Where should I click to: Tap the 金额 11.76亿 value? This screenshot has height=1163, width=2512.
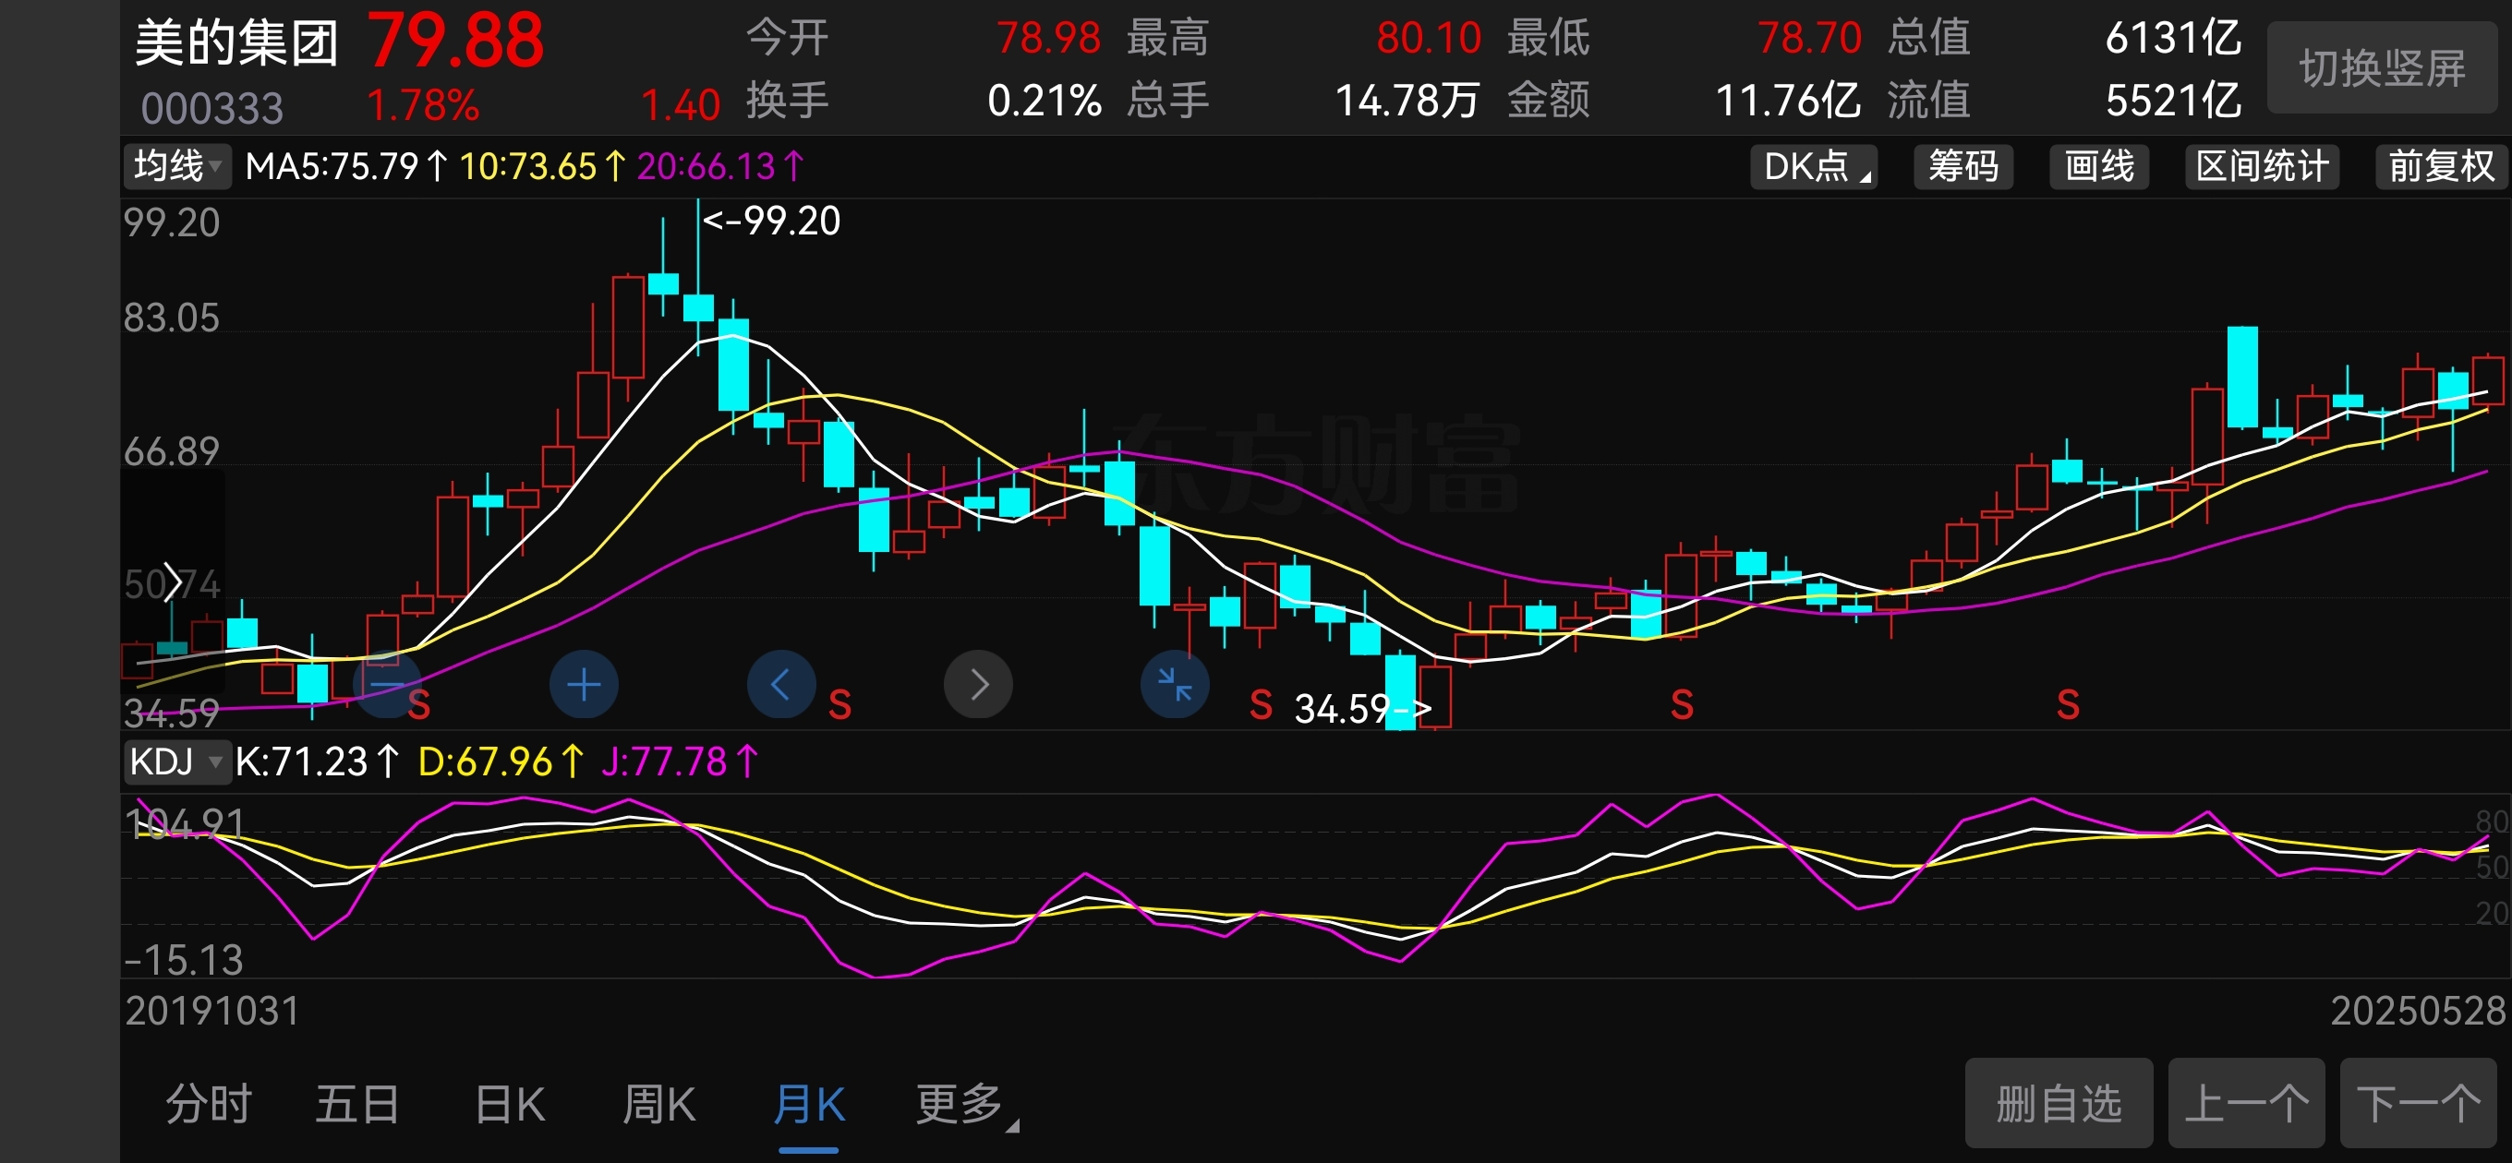(x=1787, y=101)
